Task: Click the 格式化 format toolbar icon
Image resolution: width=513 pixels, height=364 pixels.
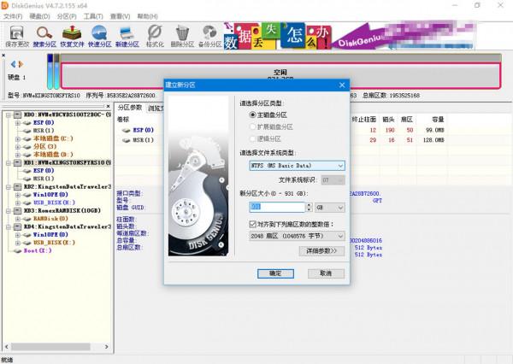Action: coord(155,36)
